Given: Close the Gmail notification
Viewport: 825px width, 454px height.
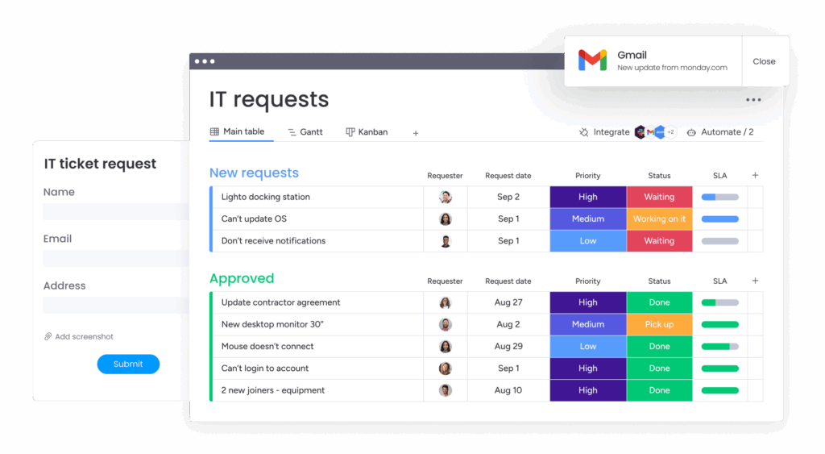Looking at the screenshot, I should [764, 61].
